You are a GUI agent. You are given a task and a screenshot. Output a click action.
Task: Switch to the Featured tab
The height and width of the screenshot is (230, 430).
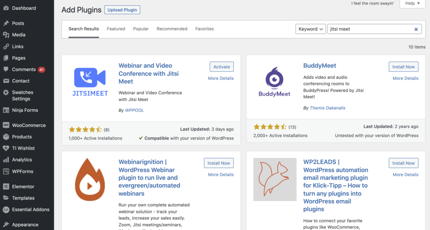[x=116, y=29]
